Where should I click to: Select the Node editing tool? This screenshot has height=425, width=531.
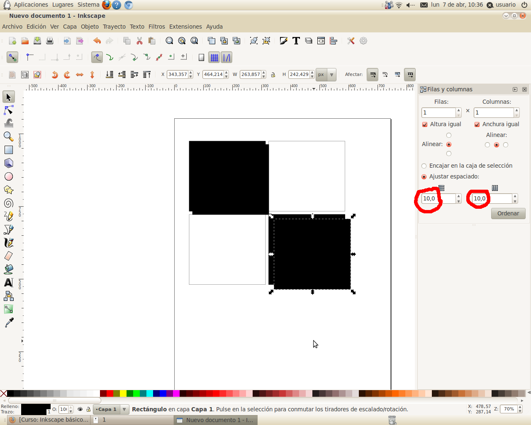point(8,110)
